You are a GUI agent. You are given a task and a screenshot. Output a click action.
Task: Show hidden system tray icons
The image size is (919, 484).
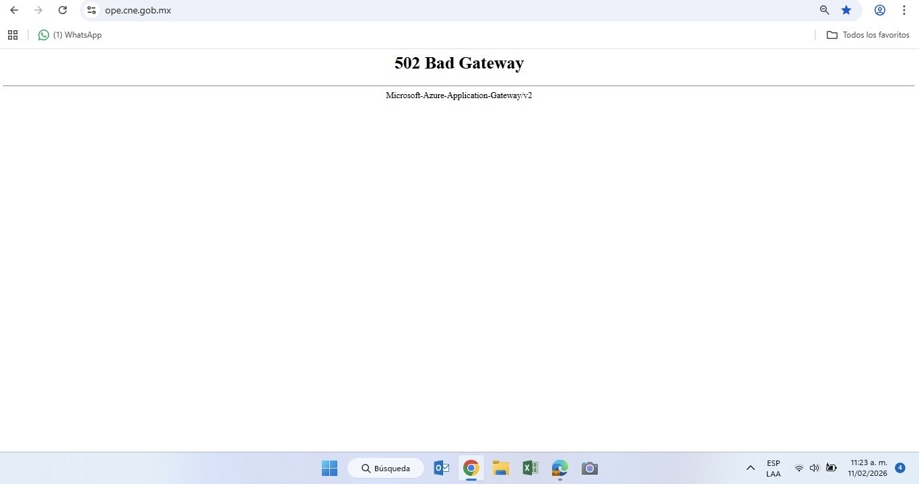pyautogui.click(x=750, y=468)
